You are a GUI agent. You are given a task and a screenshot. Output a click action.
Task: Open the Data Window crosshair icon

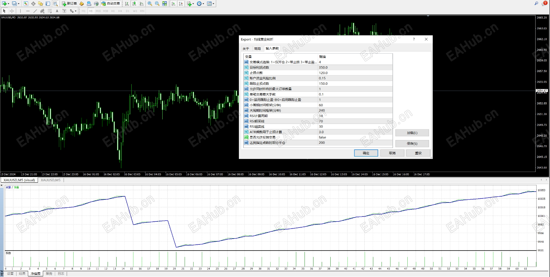pyautogui.click(x=33, y=3)
